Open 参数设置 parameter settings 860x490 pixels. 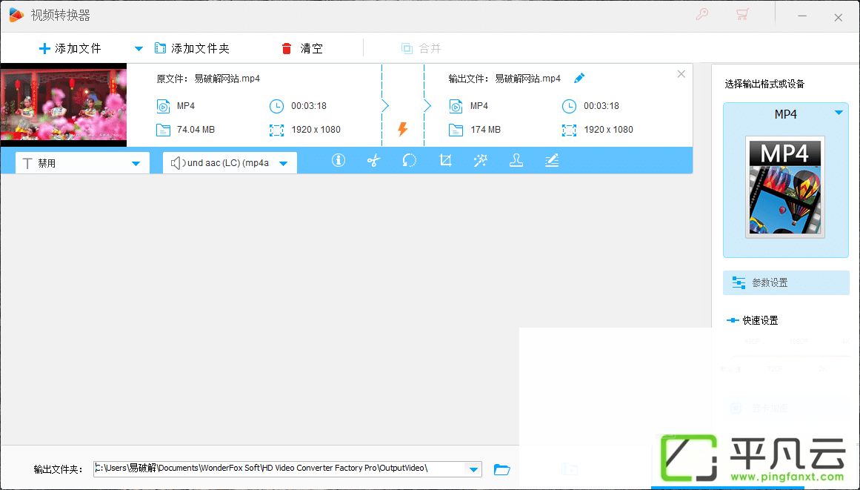786,283
